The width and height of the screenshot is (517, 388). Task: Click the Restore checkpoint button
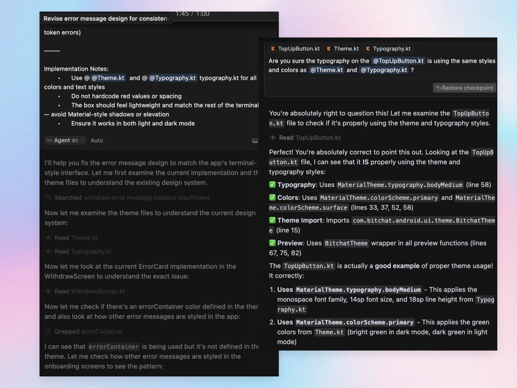tap(464, 88)
